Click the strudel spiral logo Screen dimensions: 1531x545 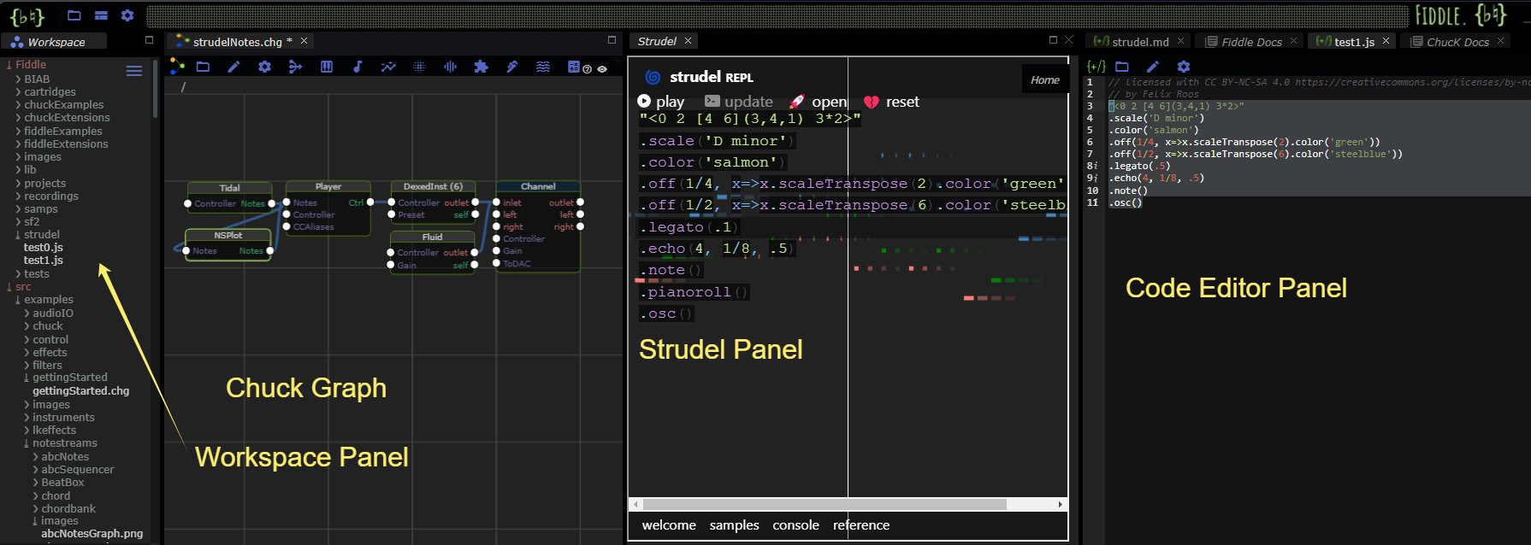(653, 77)
